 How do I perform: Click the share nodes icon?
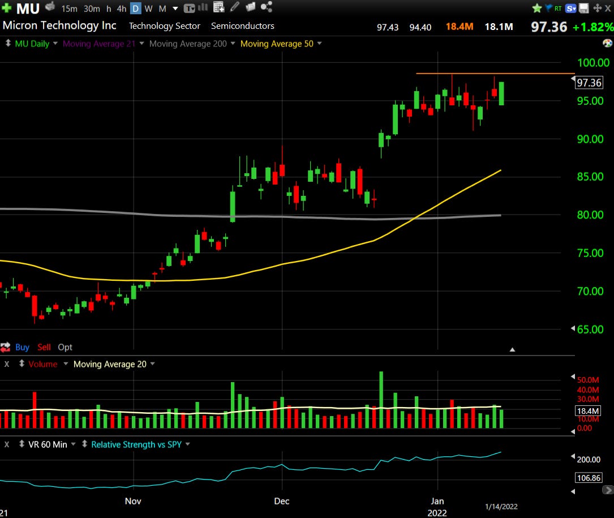click(x=267, y=7)
